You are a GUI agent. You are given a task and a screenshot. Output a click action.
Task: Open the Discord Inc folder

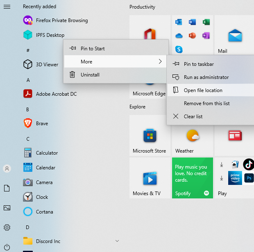42,241
